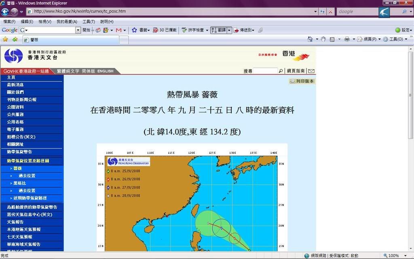Screen dimensions: 414x259
Task: Click the Favorites star icon
Action: pos(5,39)
